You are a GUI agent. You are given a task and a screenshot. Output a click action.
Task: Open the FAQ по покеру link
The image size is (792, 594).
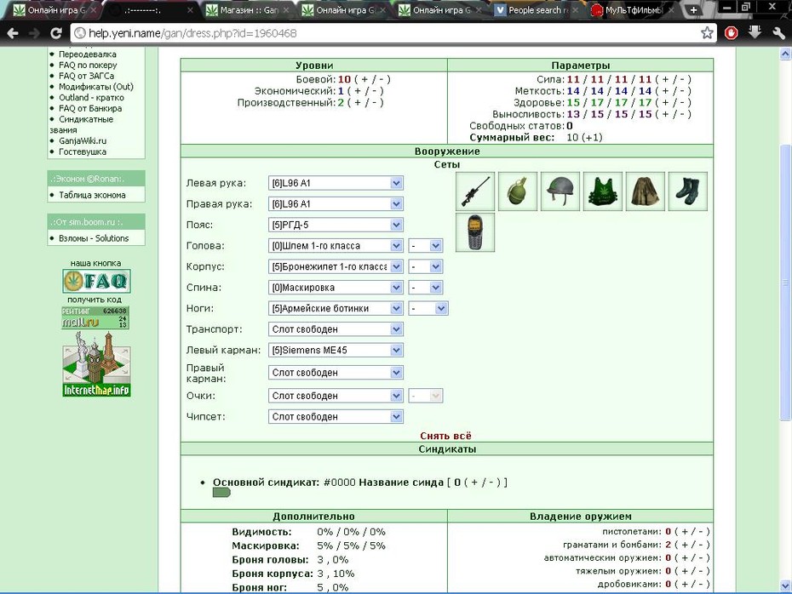[x=88, y=66]
